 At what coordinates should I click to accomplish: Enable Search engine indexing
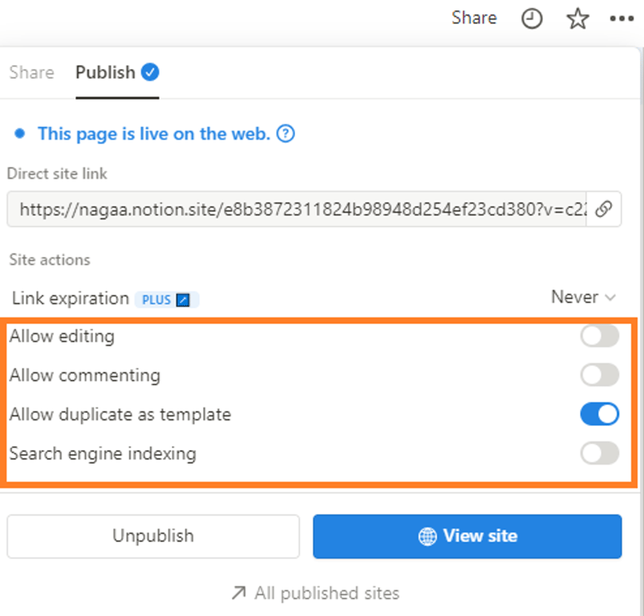coord(599,453)
